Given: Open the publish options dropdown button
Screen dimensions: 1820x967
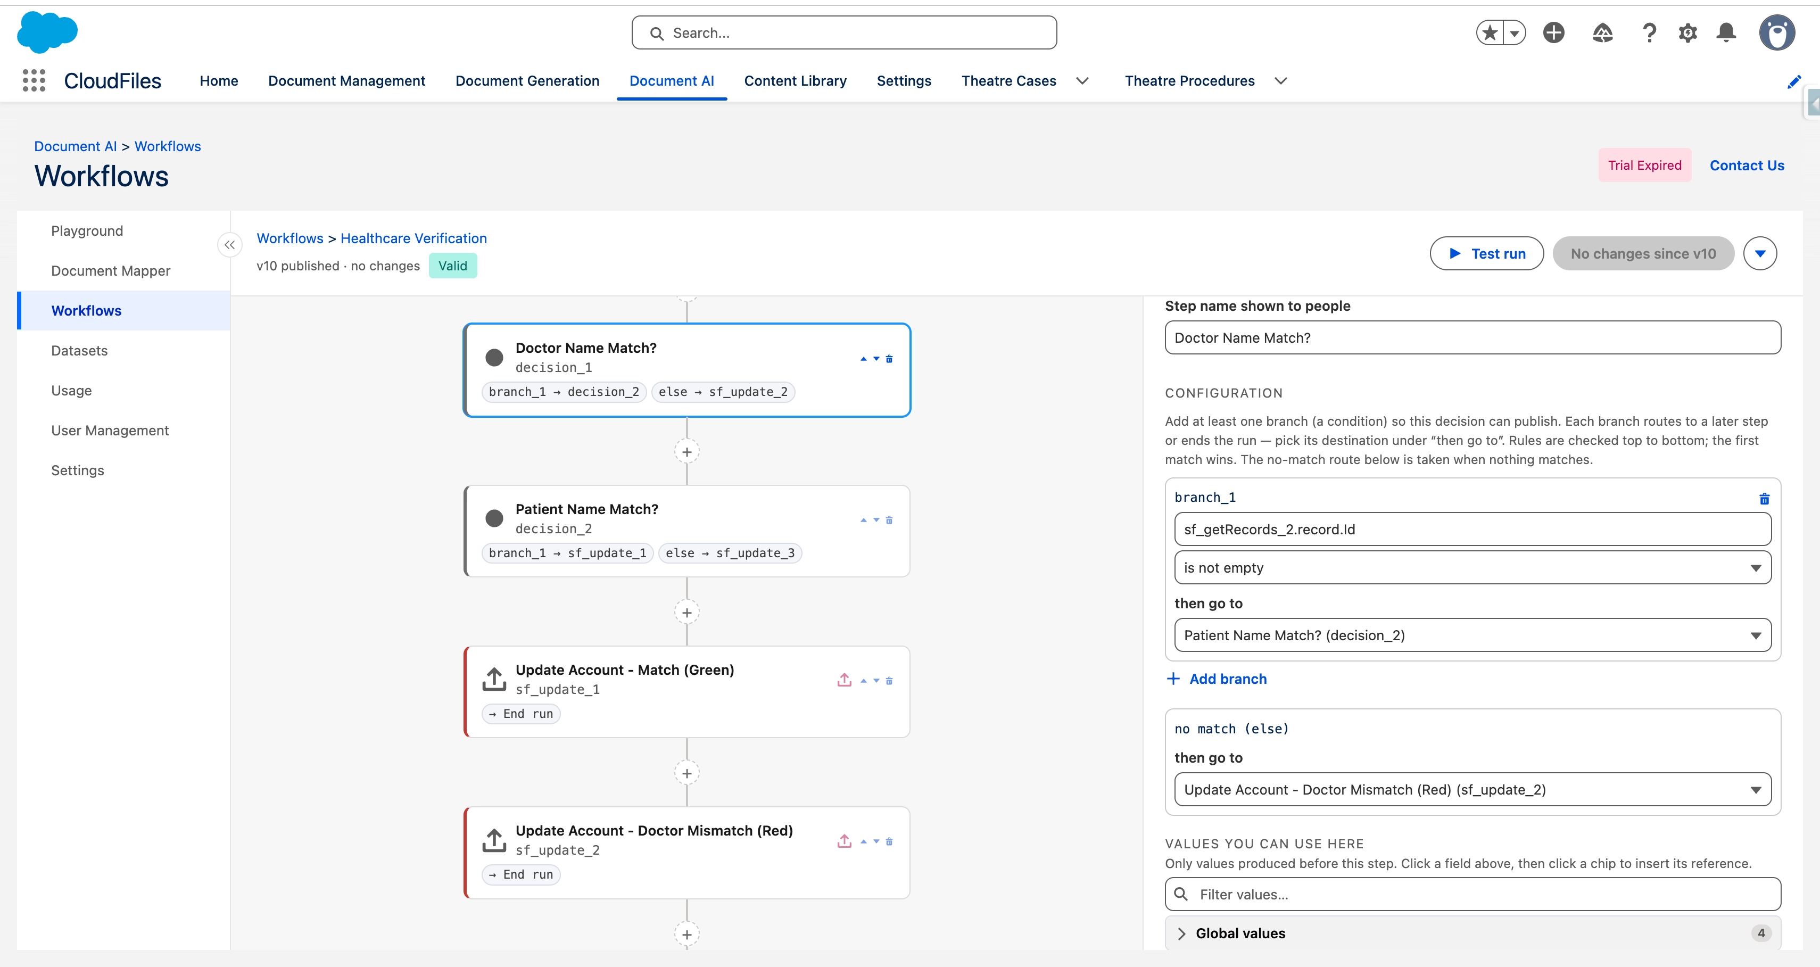Looking at the screenshot, I should click(1759, 253).
